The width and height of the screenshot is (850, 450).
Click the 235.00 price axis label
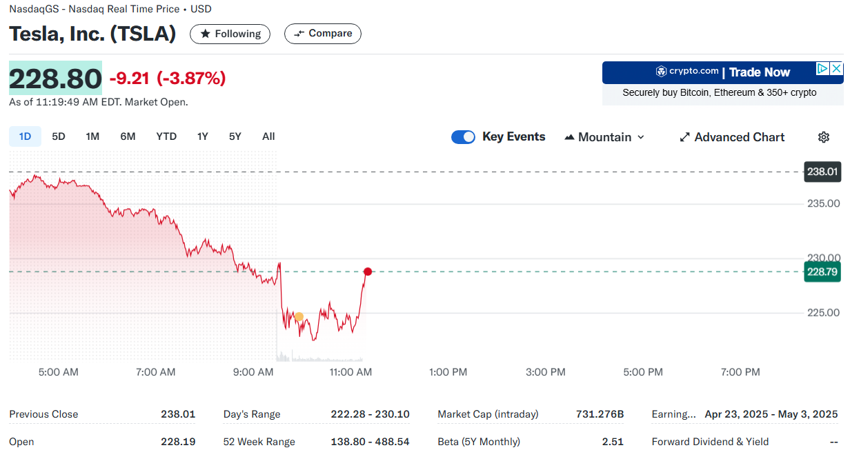click(824, 203)
